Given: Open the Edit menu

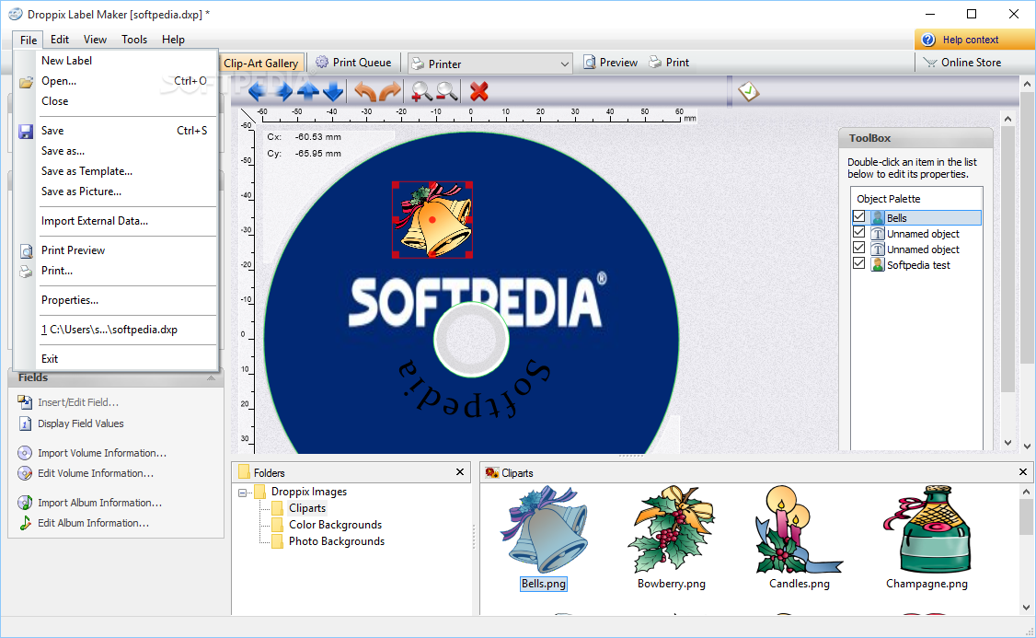Looking at the screenshot, I should click(x=60, y=40).
